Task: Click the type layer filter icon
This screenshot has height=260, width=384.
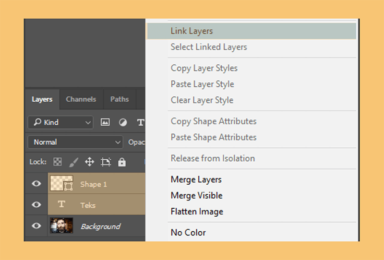Action: [x=140, y=122]
